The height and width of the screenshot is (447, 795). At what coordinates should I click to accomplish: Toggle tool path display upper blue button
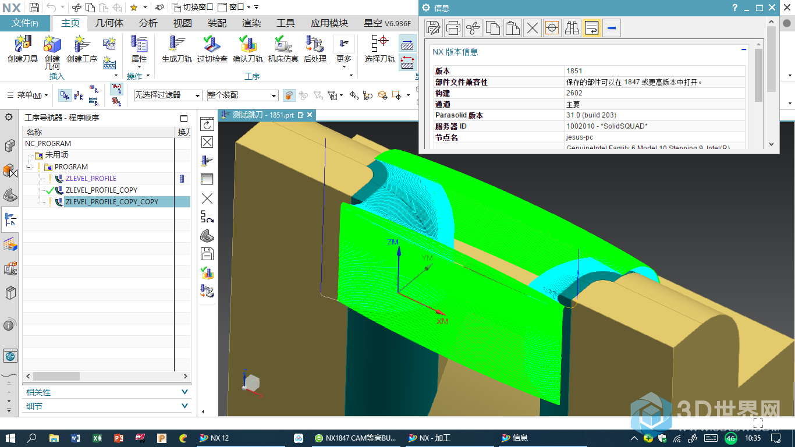[x=408, y=44]
